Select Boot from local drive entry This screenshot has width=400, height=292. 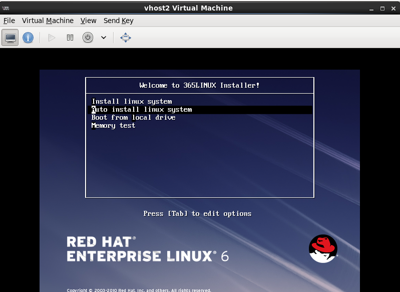pos(199,117)
